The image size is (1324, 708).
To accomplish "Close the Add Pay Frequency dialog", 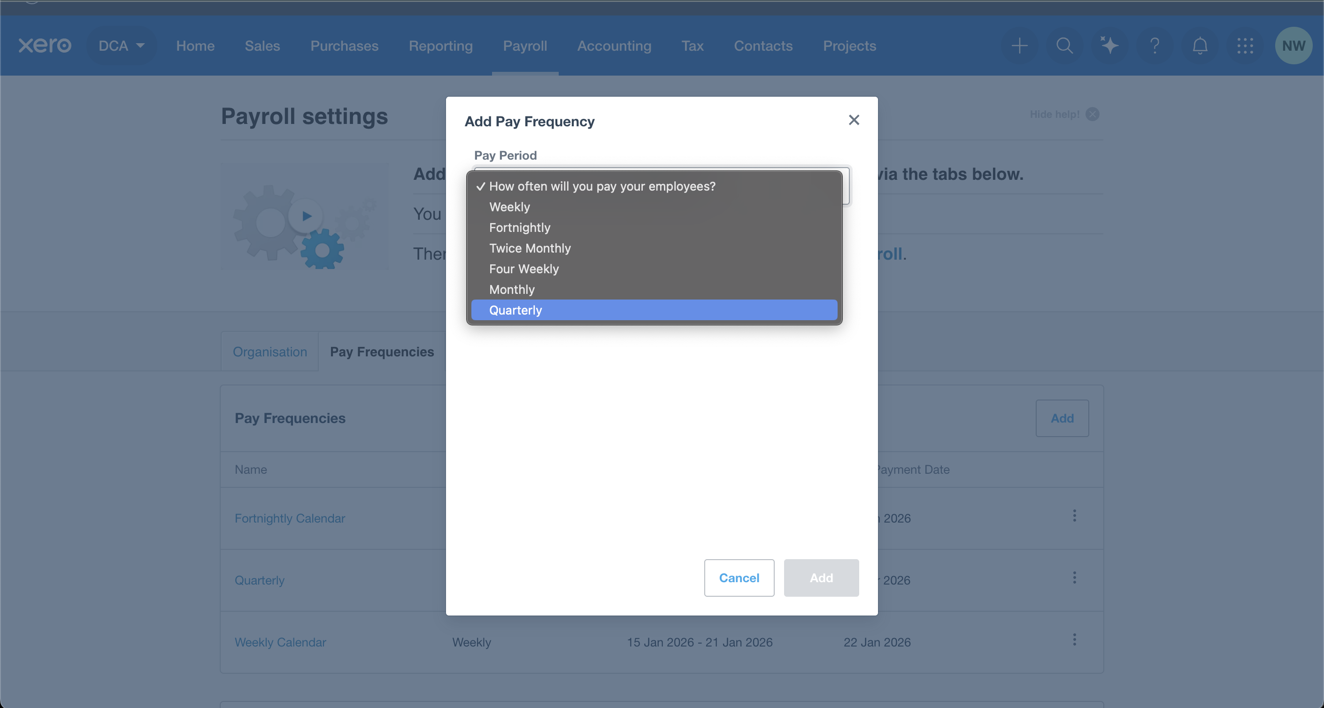I will point(854,120).
